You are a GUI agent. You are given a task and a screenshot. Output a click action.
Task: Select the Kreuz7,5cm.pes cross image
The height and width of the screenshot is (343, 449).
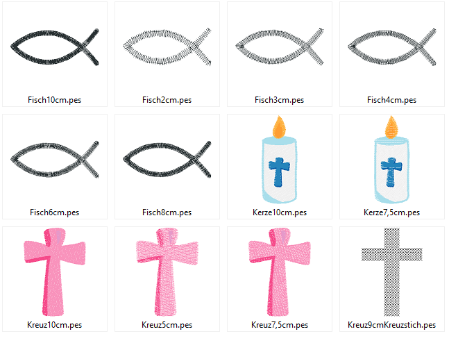280,272
